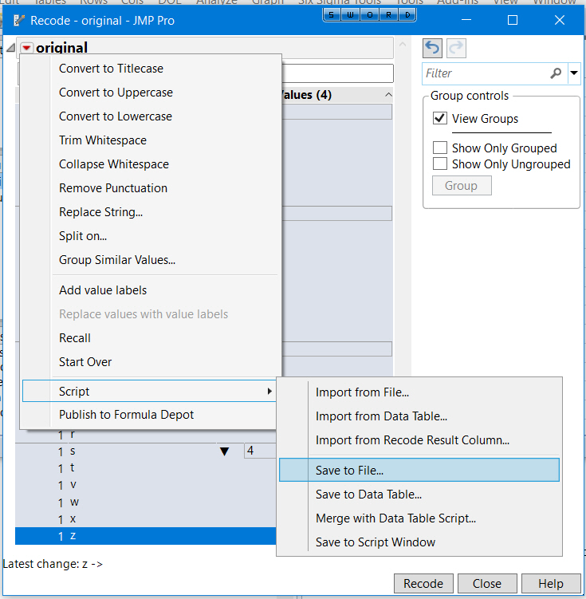Enable Show Only Grouped checkbox
Viewport: 586px width, 599px height.
440,148
